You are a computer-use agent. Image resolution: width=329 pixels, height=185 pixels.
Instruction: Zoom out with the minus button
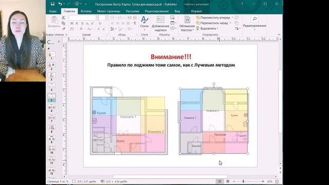[234, 181]
